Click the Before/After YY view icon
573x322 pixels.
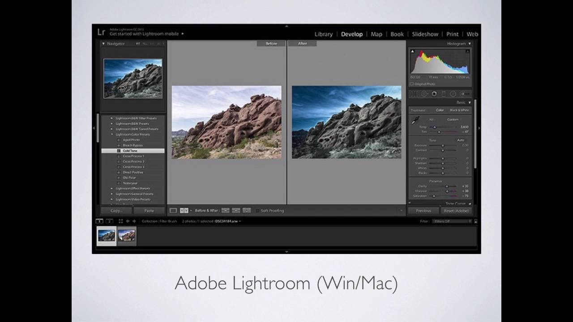184,211
